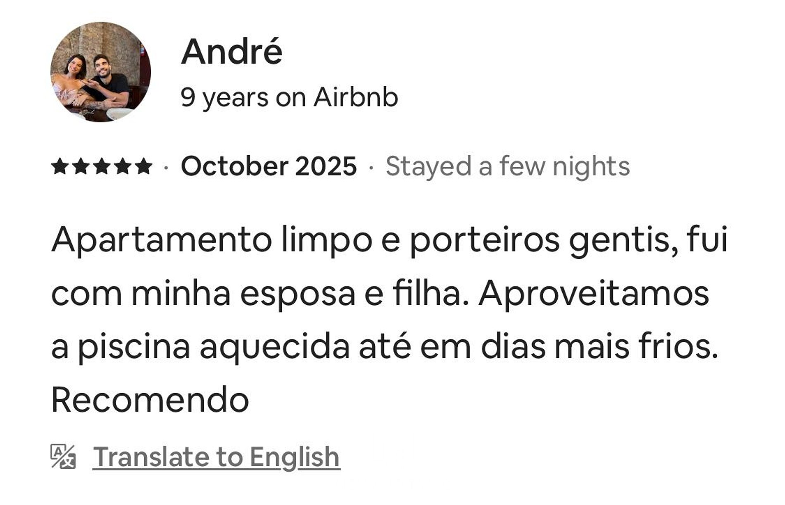Click the second rating star
Viewport: 785px width, 505px height.
pyautogui.click(x=81, y=166)
